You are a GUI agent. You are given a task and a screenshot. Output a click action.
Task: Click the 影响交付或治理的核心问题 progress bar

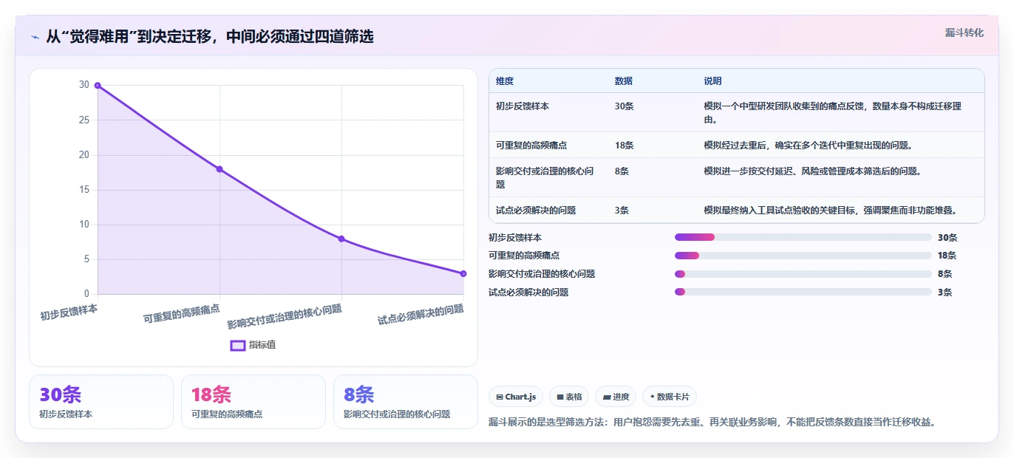(x=803, y=274)
